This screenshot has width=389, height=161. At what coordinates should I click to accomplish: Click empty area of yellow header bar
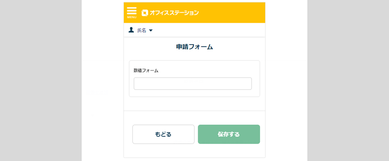233,13
